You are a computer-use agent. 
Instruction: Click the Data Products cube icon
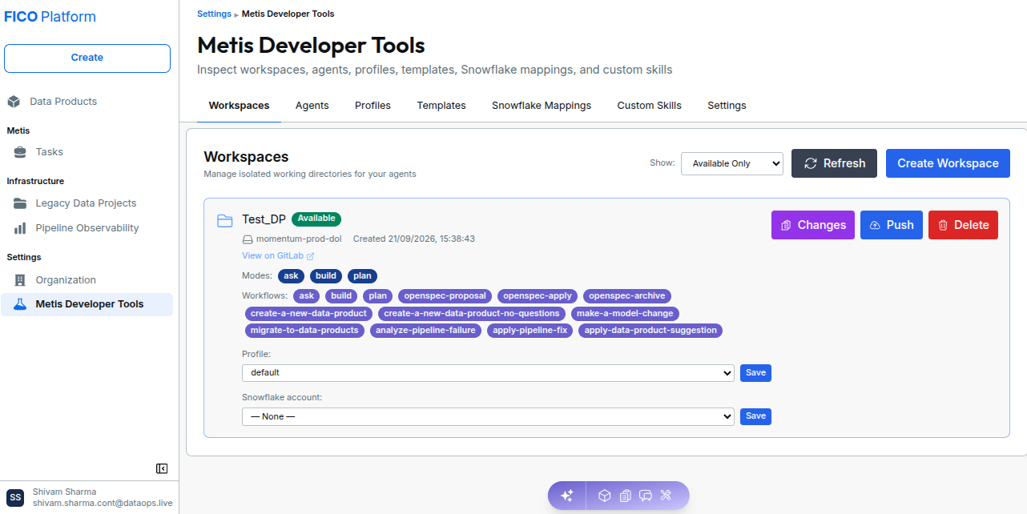[14, 102]
